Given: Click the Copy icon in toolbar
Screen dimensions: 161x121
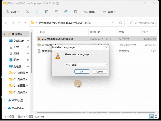Looking at the screenshot, I should [37, 12].
